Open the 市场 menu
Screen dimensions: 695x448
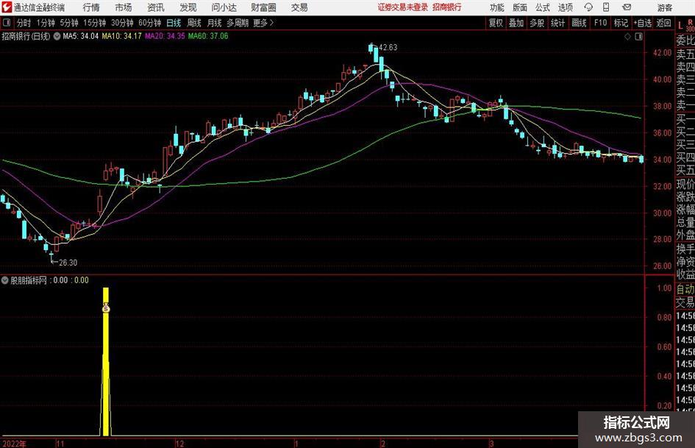(124, 7)
